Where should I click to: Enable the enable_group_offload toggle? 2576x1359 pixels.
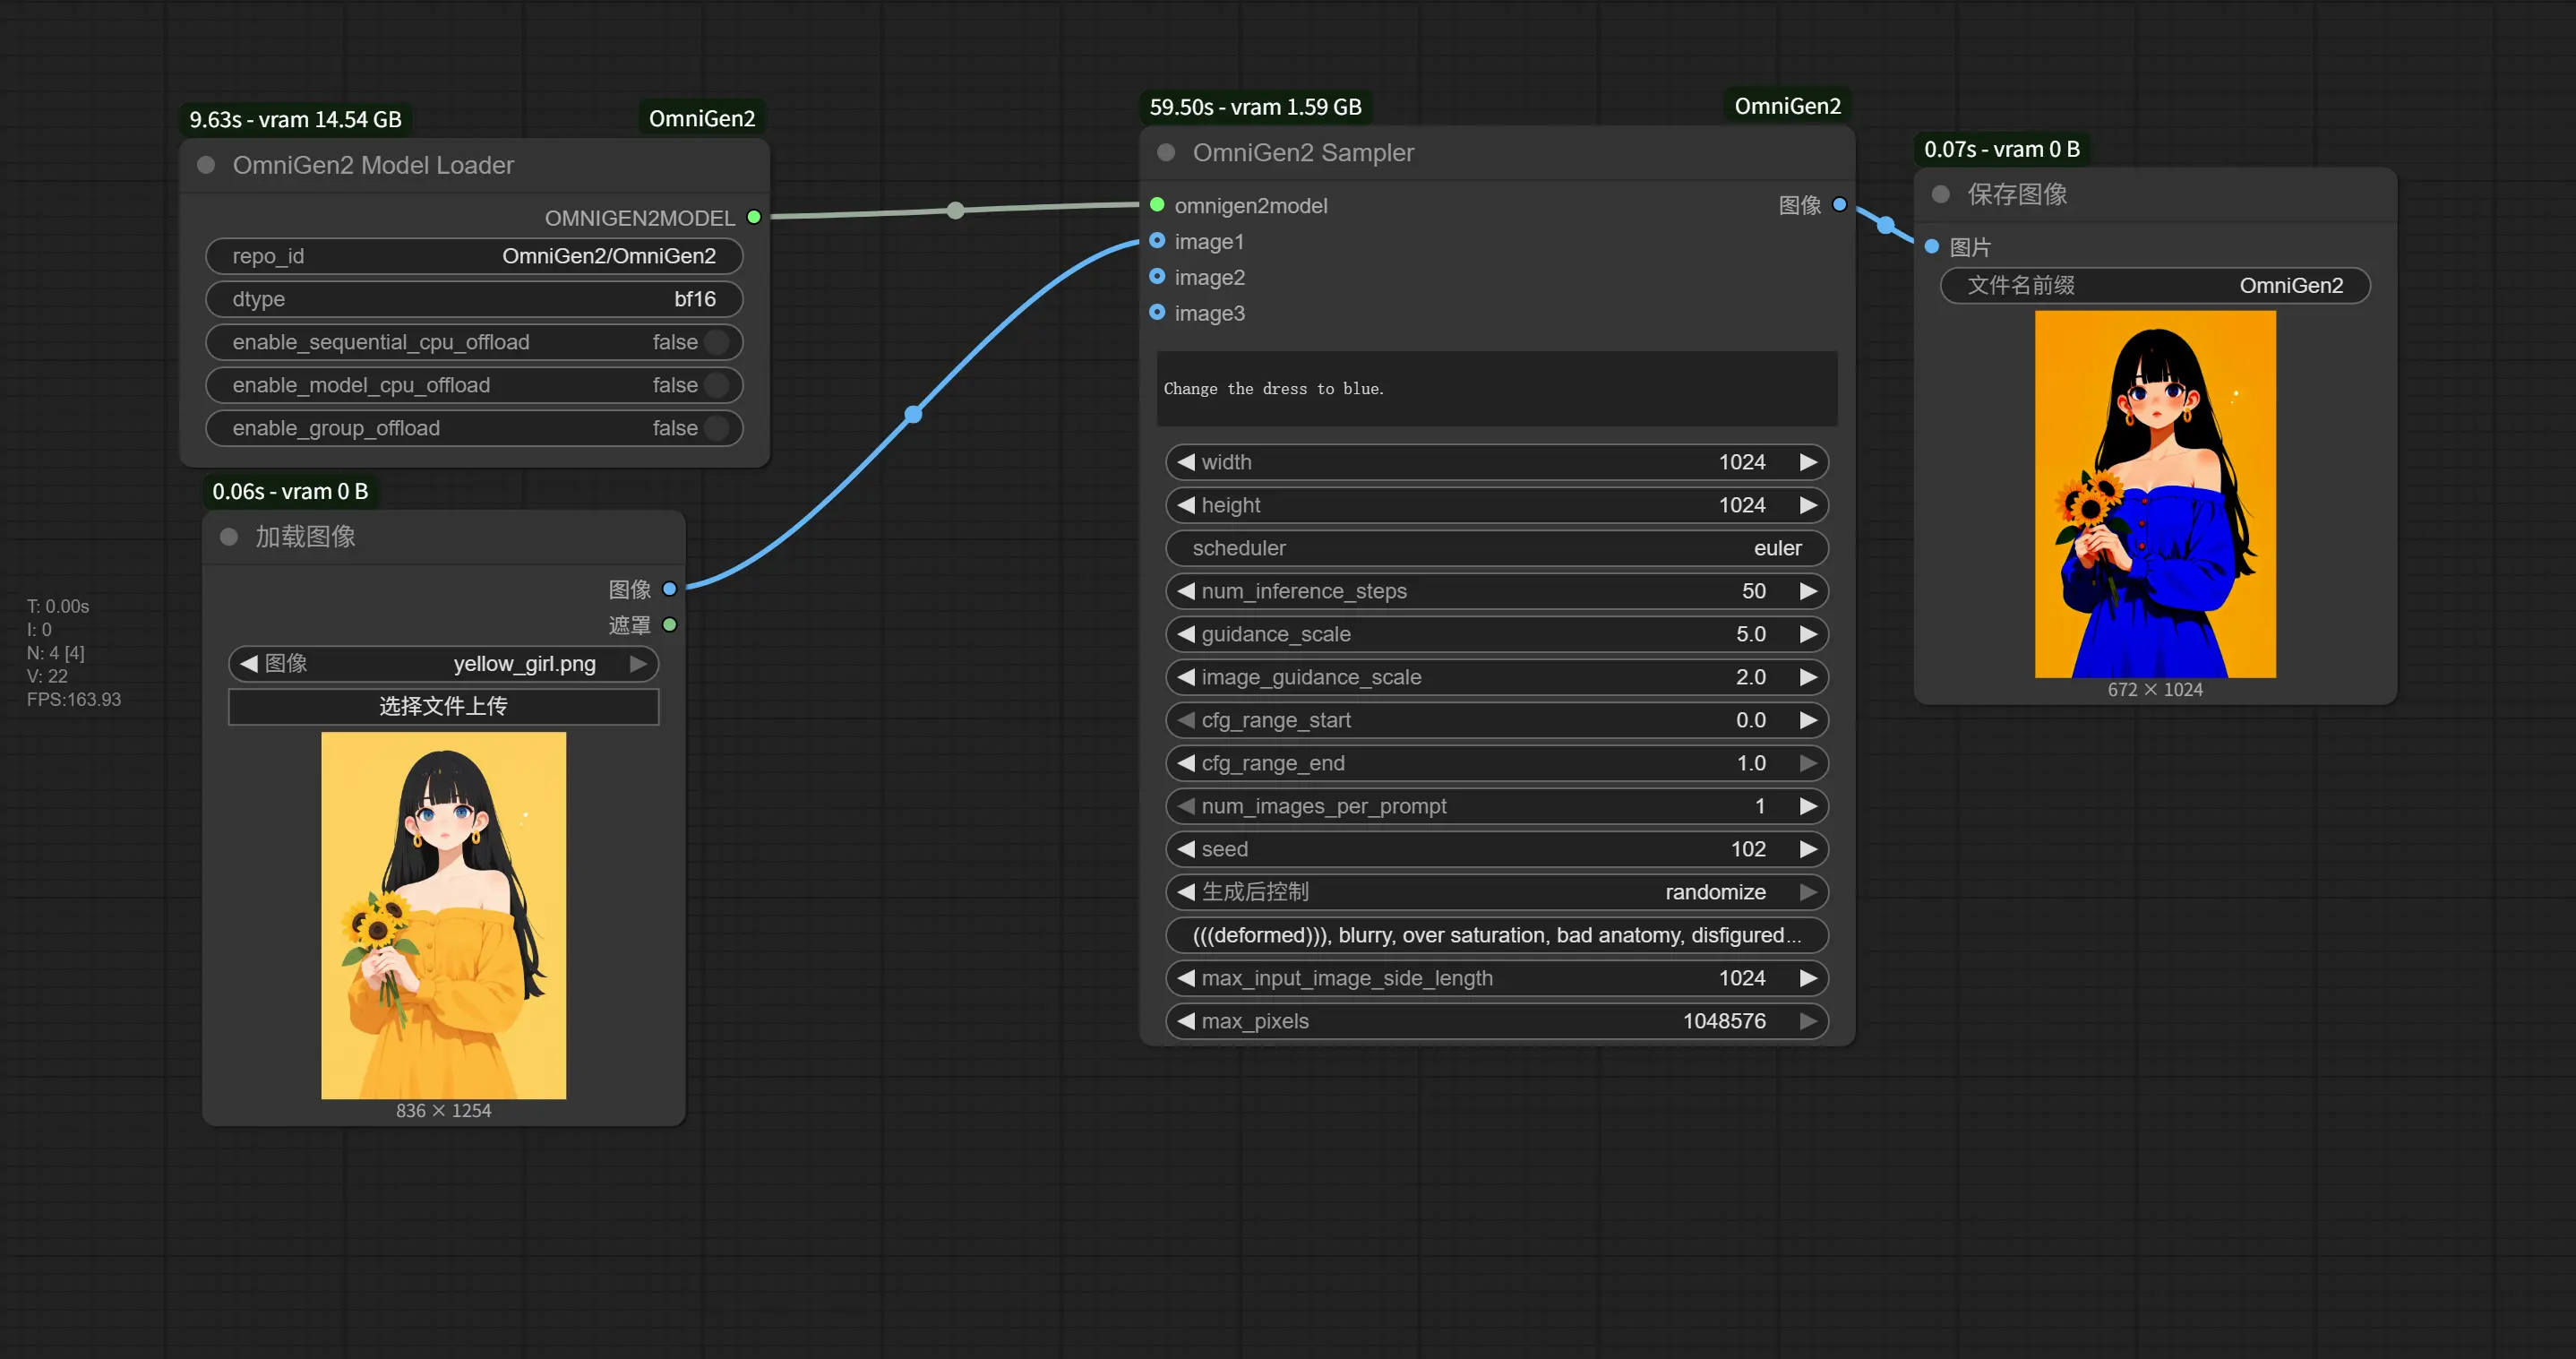pos(716,428)
